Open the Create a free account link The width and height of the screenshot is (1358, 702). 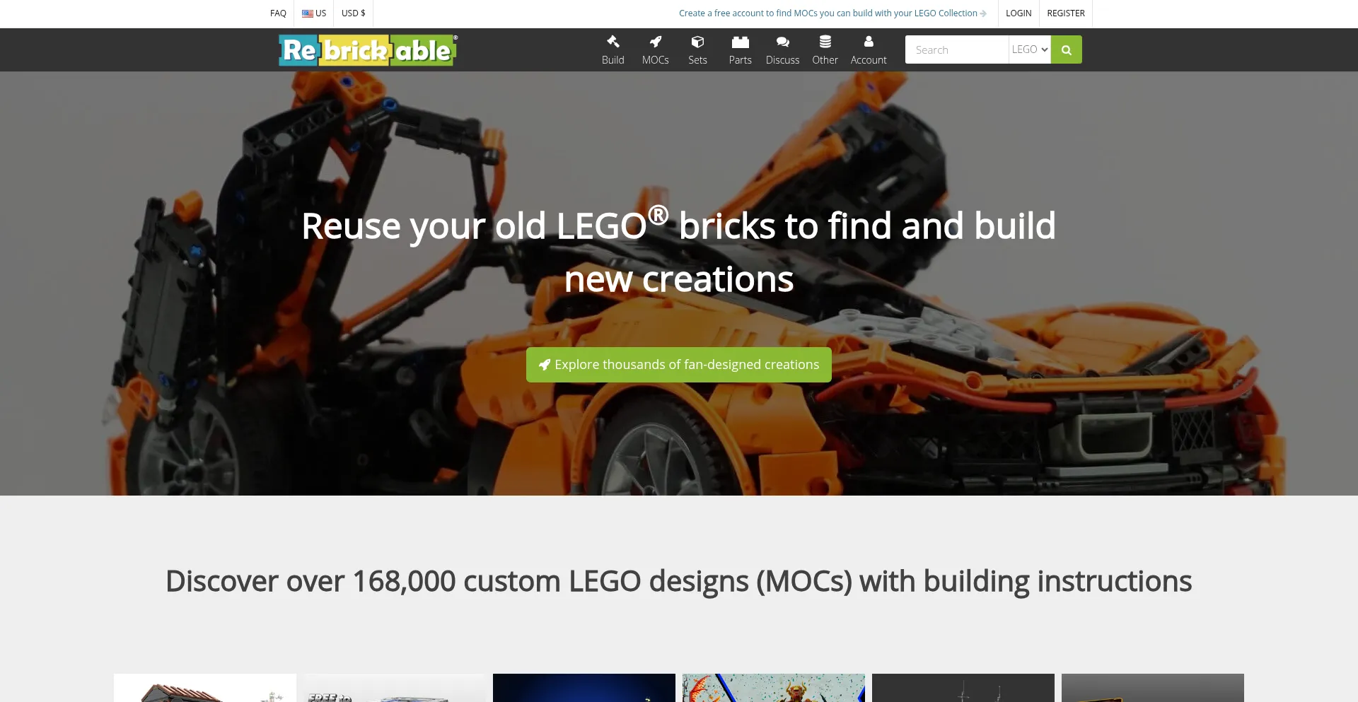(x=832, y=13)
